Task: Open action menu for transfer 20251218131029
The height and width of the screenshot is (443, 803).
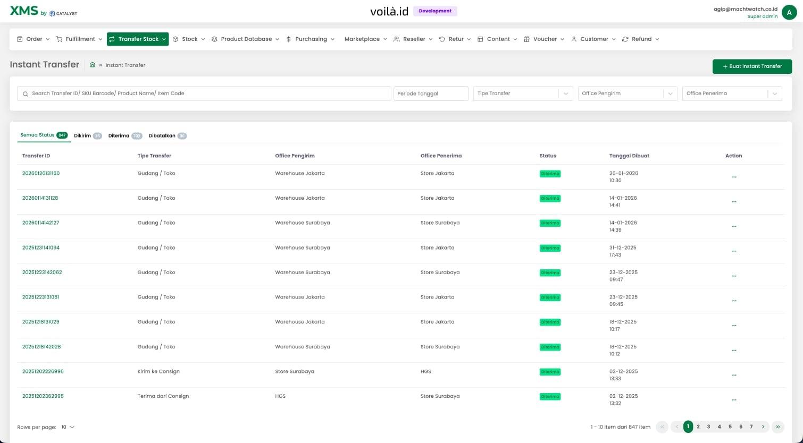Action: coord(734,326)
